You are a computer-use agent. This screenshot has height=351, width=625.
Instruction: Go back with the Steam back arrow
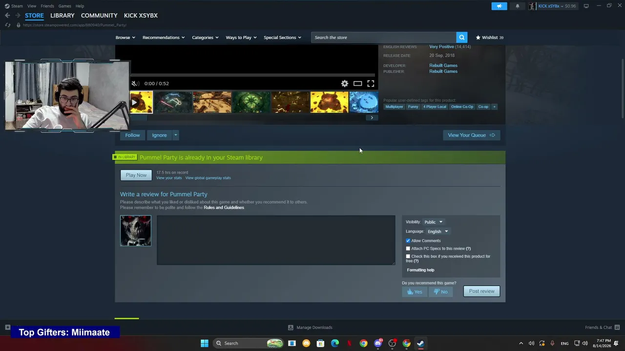[7, 16]
